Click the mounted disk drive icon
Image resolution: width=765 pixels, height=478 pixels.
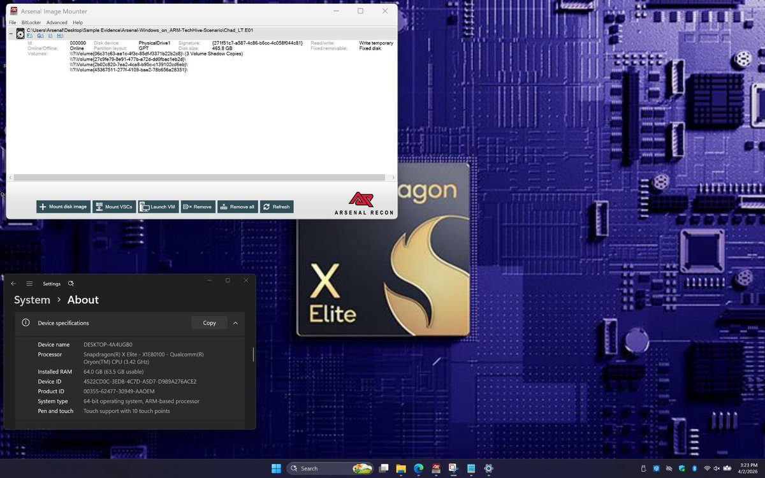click(20, 33)
